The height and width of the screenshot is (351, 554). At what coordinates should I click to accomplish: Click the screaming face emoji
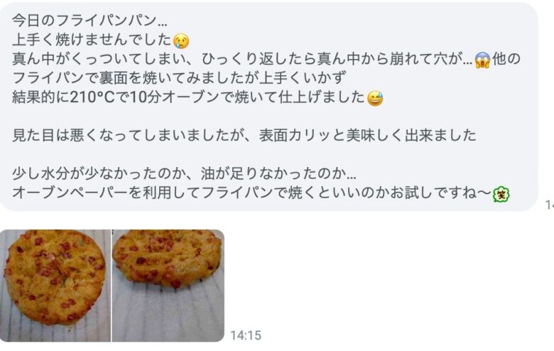point(482,60)
